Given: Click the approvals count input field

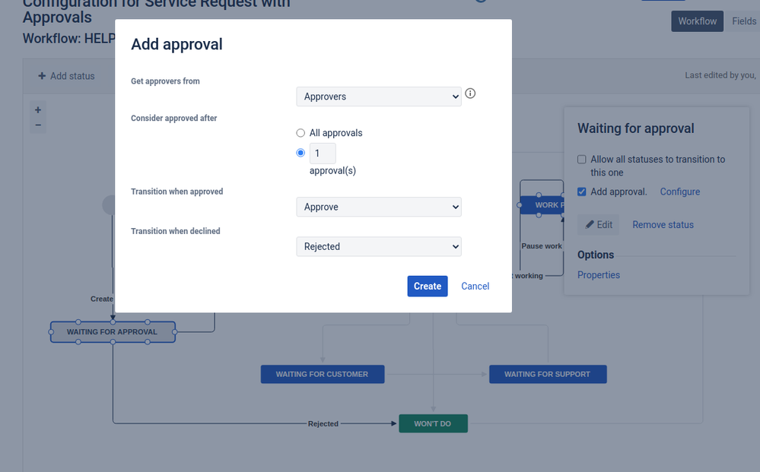Looking at the screenshot, I should coord(323,154).
